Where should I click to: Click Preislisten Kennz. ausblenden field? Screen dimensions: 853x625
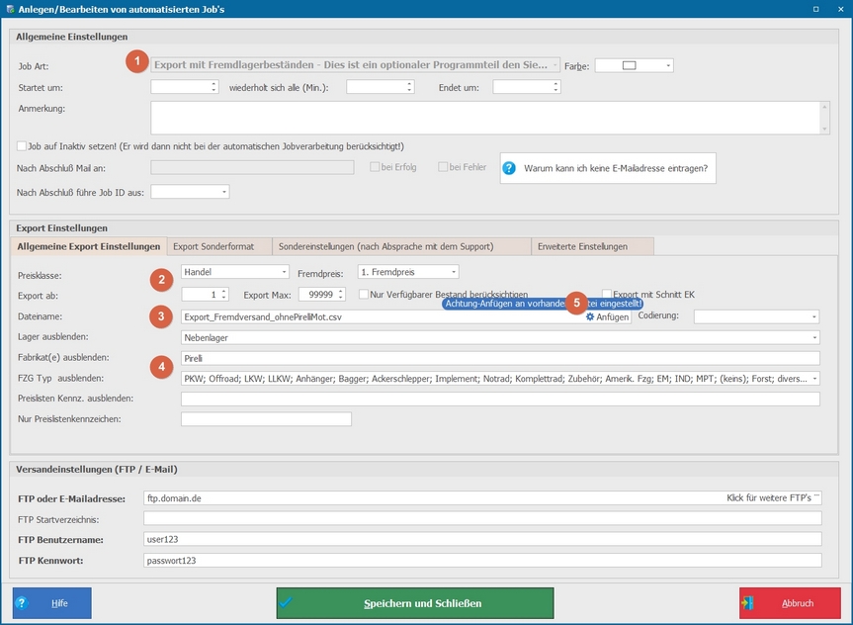pos(500,400)
